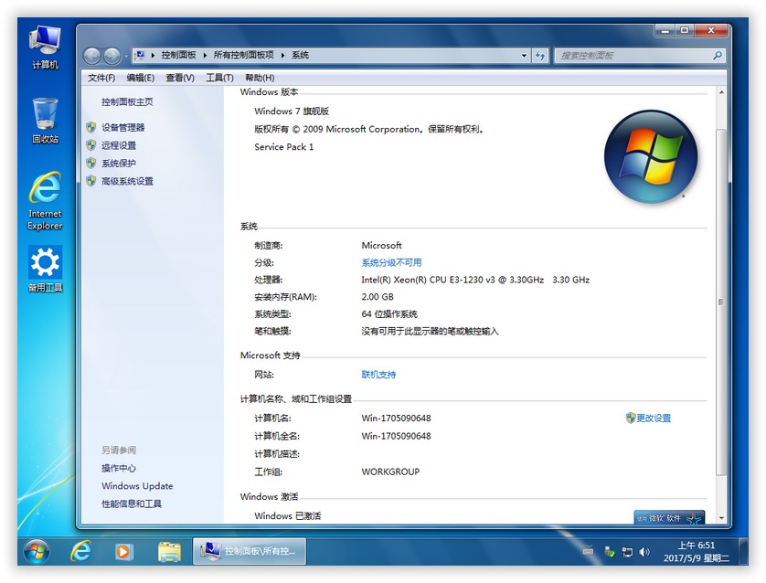The image size is (766, 583).
Task: Click the 控制面板 taskbar window button
Action: 250,552
